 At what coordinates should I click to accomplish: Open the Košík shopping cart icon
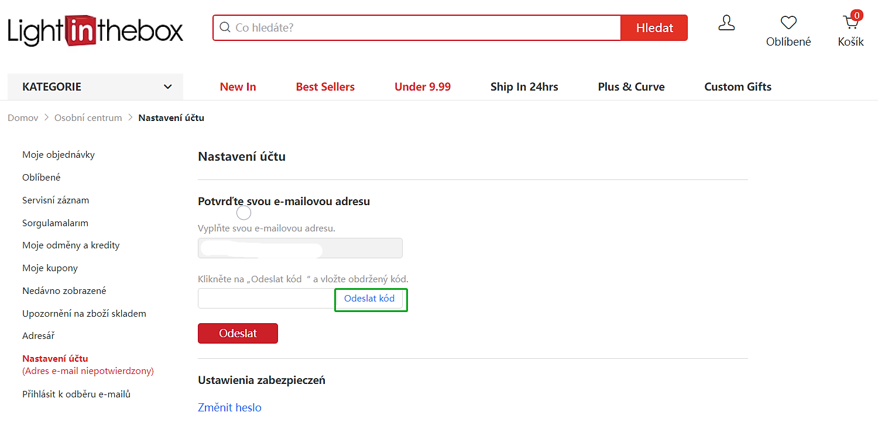pos(850,23)
